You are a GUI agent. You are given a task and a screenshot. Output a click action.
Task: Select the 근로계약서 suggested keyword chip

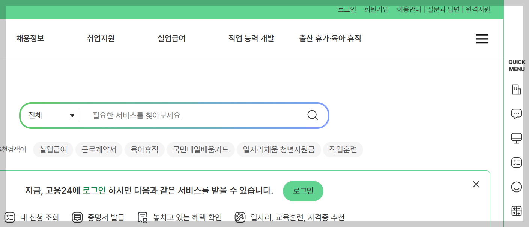pyautogui.click(x=99, y=150)
